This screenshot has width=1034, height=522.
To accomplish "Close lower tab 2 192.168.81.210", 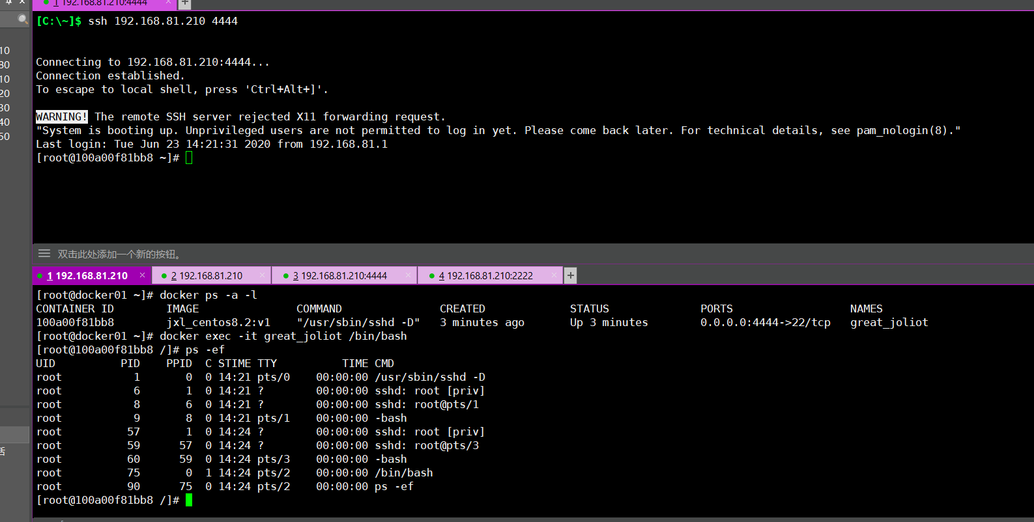I will click(262, 275).
